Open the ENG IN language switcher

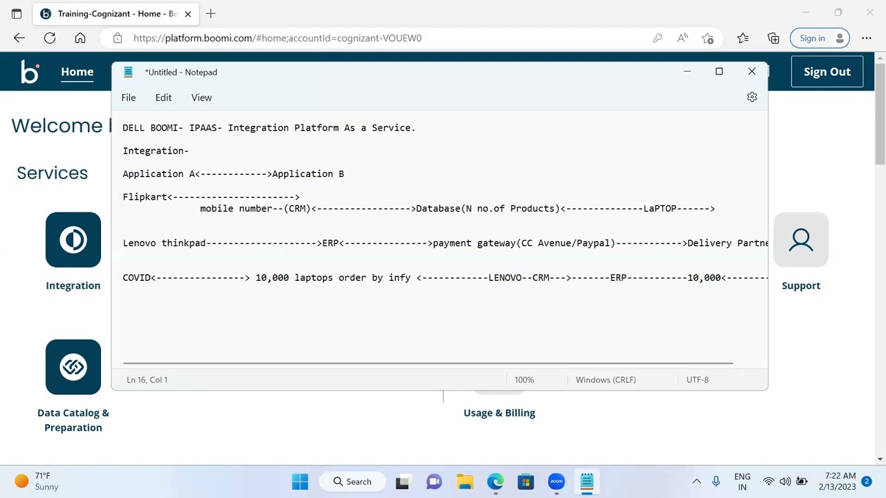[742, 481]
